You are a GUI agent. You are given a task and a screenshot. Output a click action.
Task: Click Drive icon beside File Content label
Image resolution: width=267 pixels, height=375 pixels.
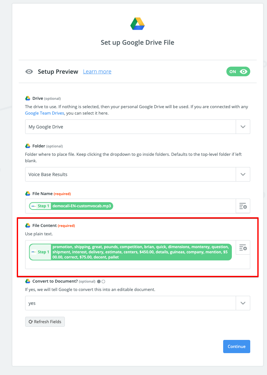point(28,226)
